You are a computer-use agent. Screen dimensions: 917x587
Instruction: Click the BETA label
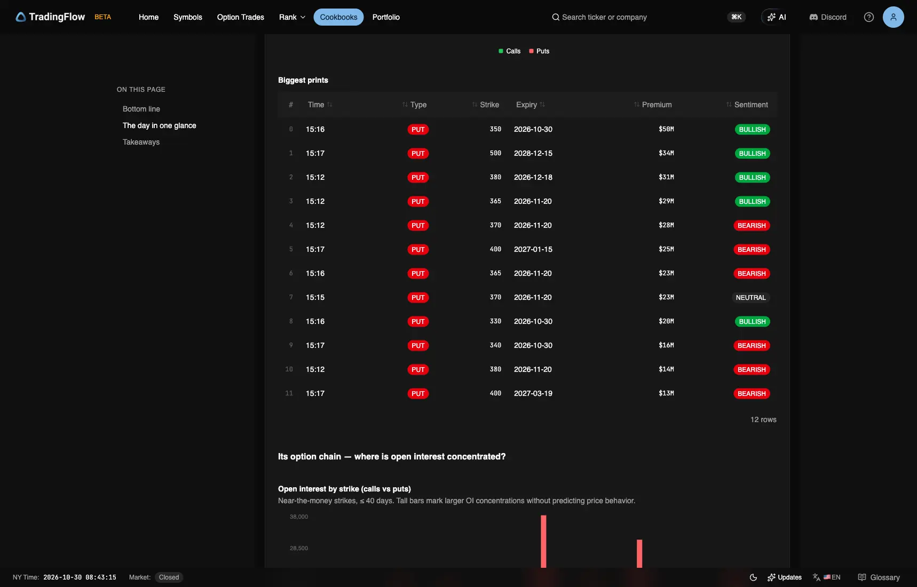tap(103, 17)
